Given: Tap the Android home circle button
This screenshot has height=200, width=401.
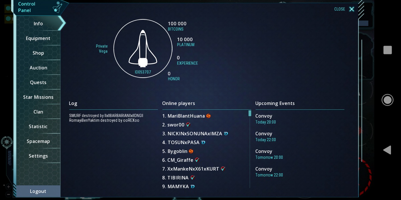Looking at the screenshot, I should point(388,100).
